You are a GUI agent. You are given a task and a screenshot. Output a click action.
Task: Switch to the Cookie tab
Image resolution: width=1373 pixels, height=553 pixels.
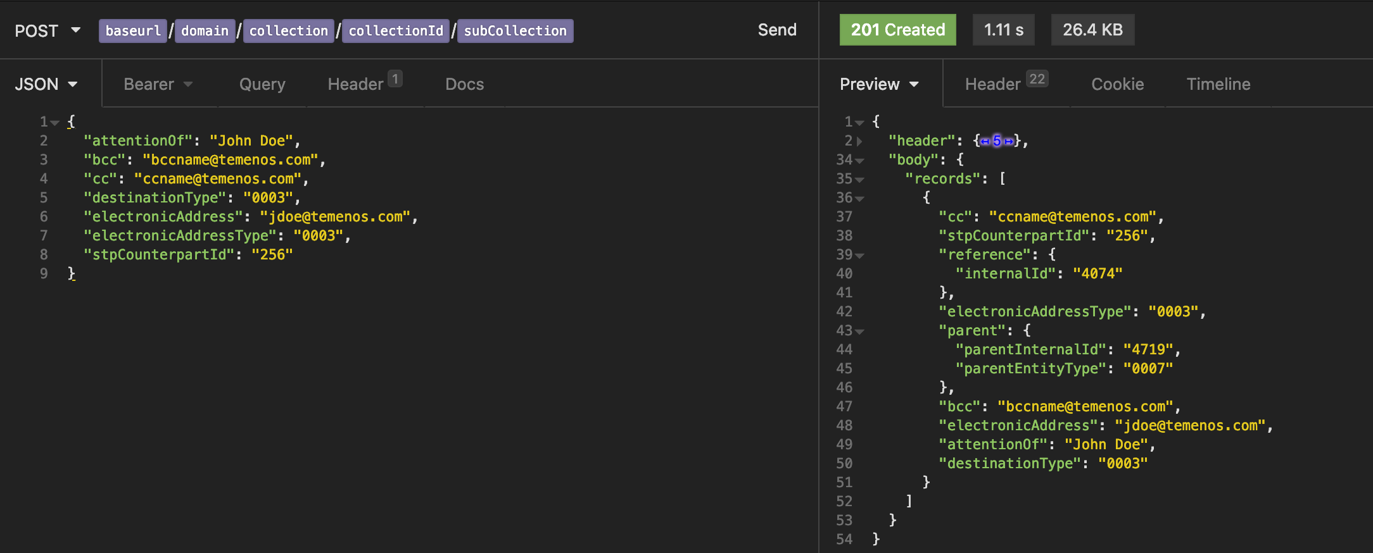tap(1117, 84)
